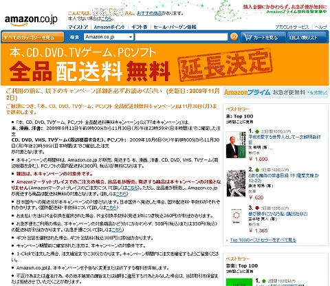
Task: Click green up arrow beside rank 2
Action: point(257,170)
